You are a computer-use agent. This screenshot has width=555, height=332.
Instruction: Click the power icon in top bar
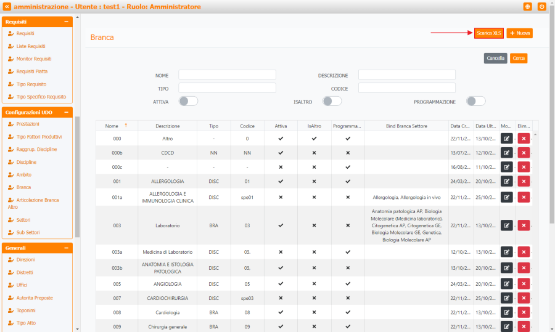point(542,6)
